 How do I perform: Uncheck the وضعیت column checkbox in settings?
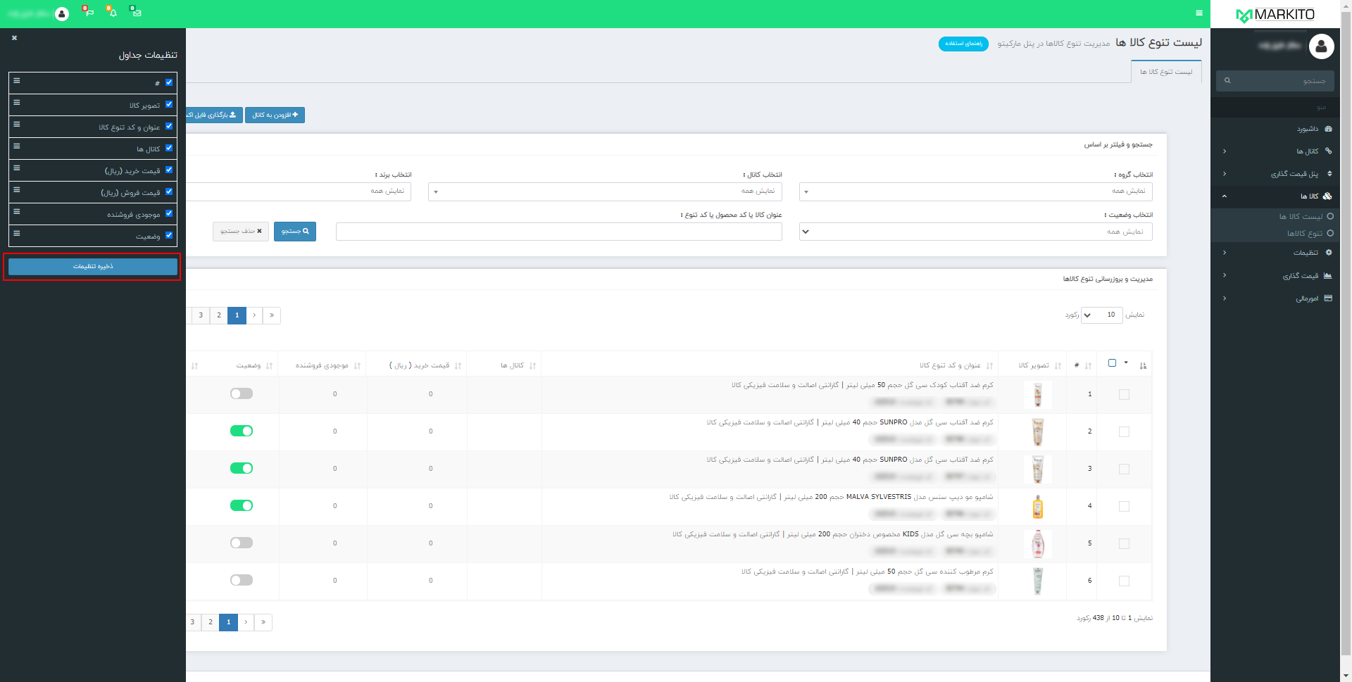[169, 235]
